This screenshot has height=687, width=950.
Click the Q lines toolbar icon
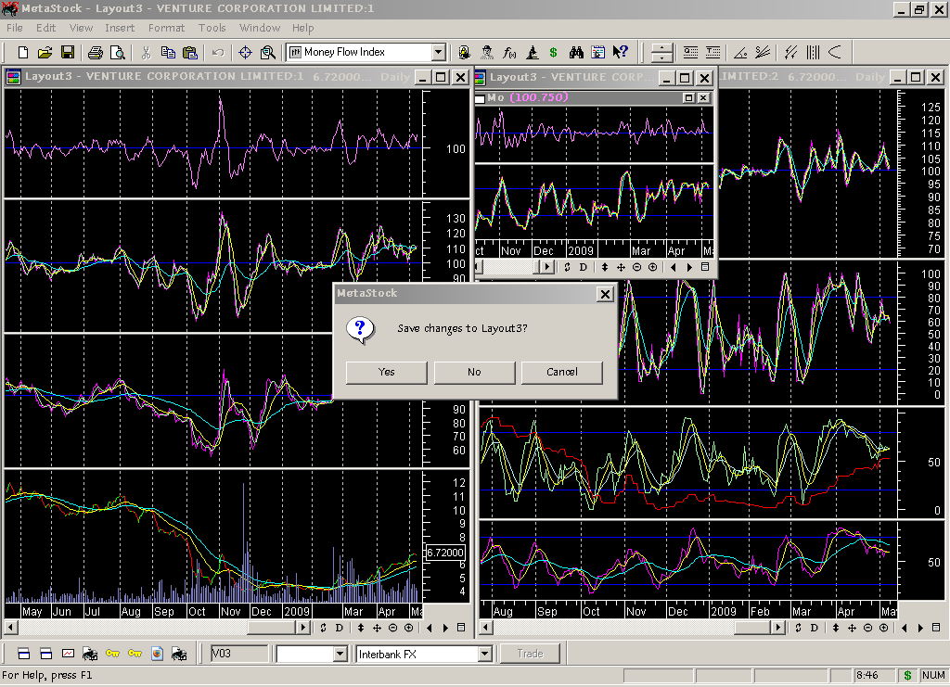coord(690,53)
